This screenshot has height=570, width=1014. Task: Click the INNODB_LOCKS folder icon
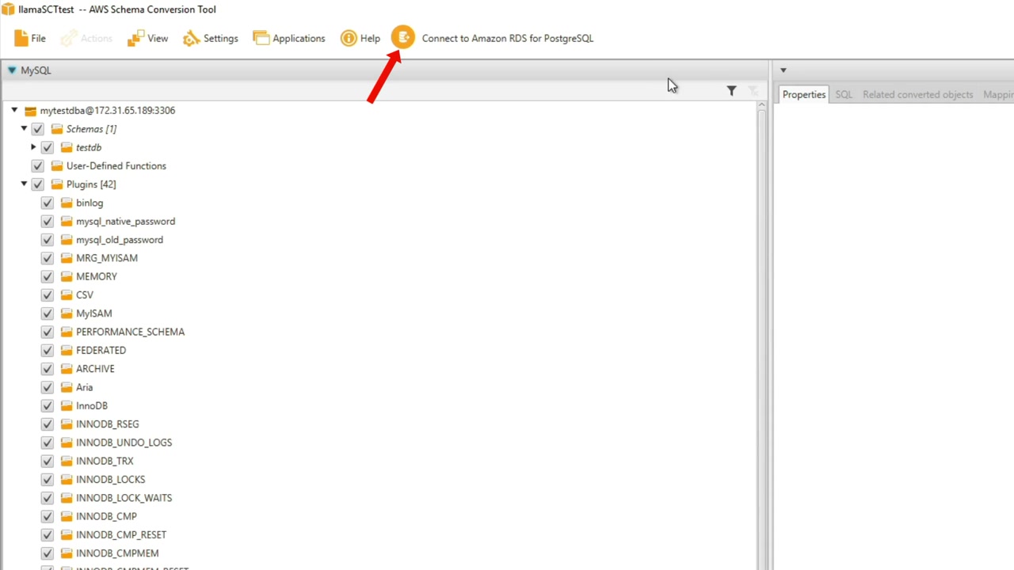tap(67, 480)
